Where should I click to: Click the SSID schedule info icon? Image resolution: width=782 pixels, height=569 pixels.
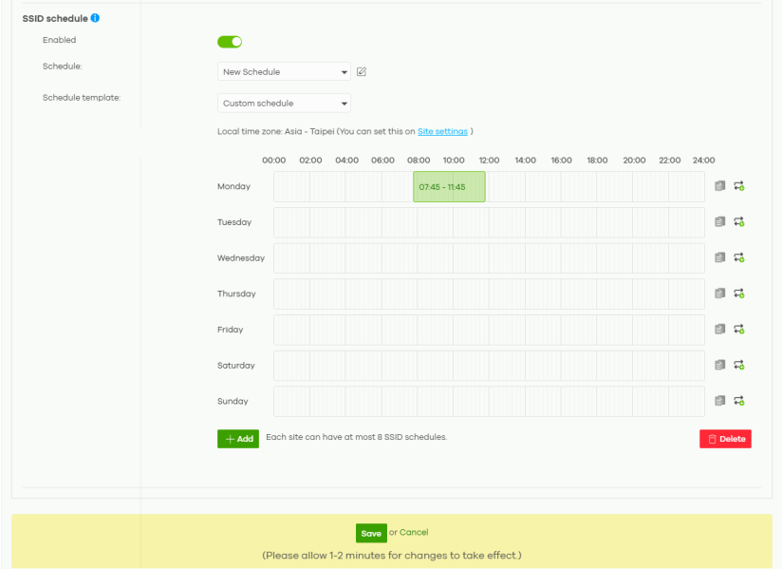click(95, 18)
